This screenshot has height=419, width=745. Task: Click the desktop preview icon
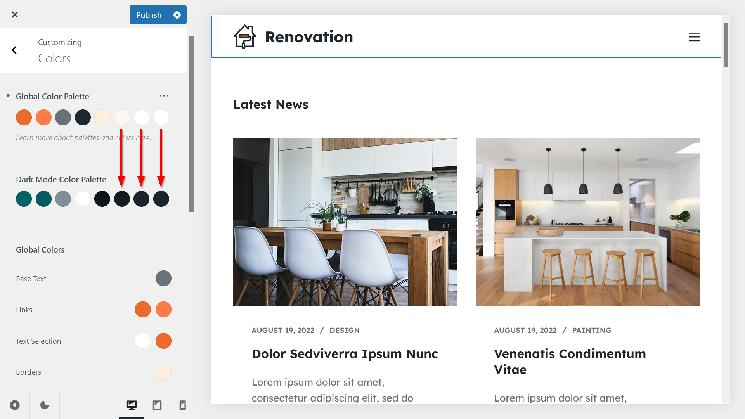pyautogui.click(x=132, y=405)
